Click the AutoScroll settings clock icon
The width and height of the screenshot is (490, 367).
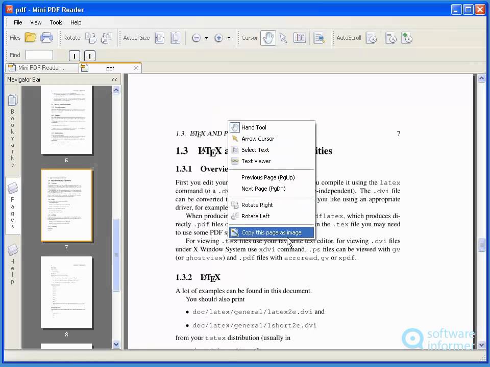pyautogui.click(x=390, y=38)
